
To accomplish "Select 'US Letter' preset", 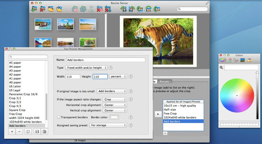I will click(x=15, y=86).
